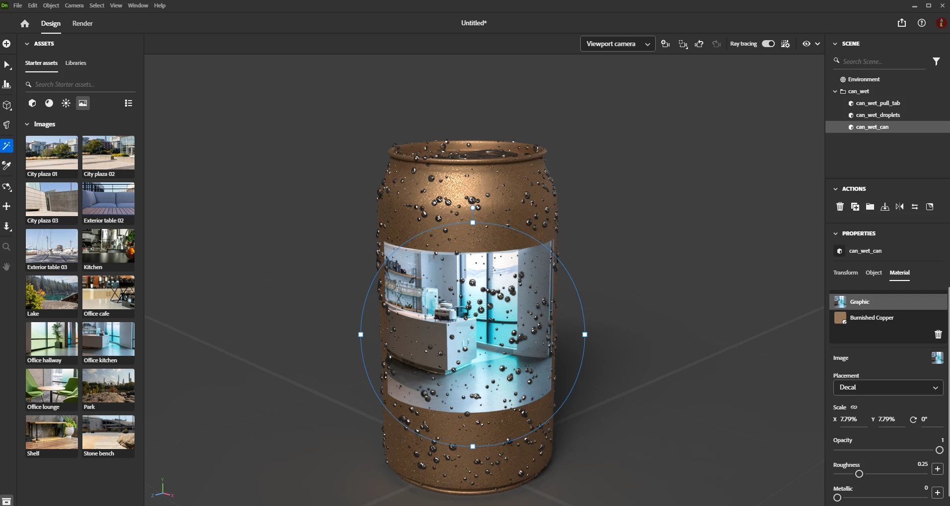Click the Duplicate action icon

(x=855, y=207)
